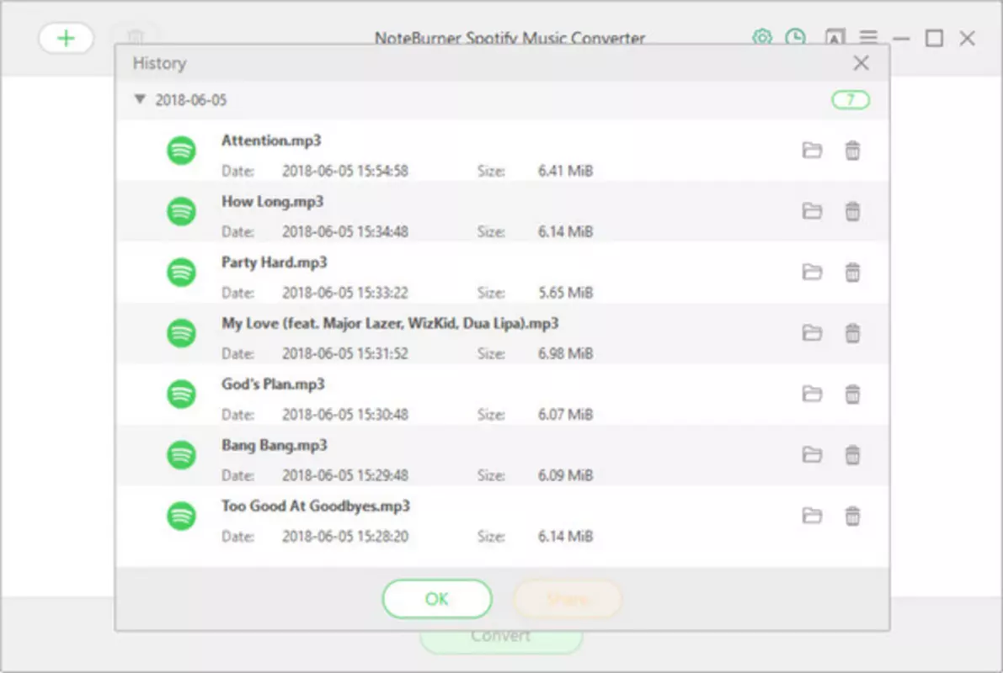Screen dimensions: 1003x673
Task: Click Spotify icon beside Attention.mp3
Action: pos(182,151)
